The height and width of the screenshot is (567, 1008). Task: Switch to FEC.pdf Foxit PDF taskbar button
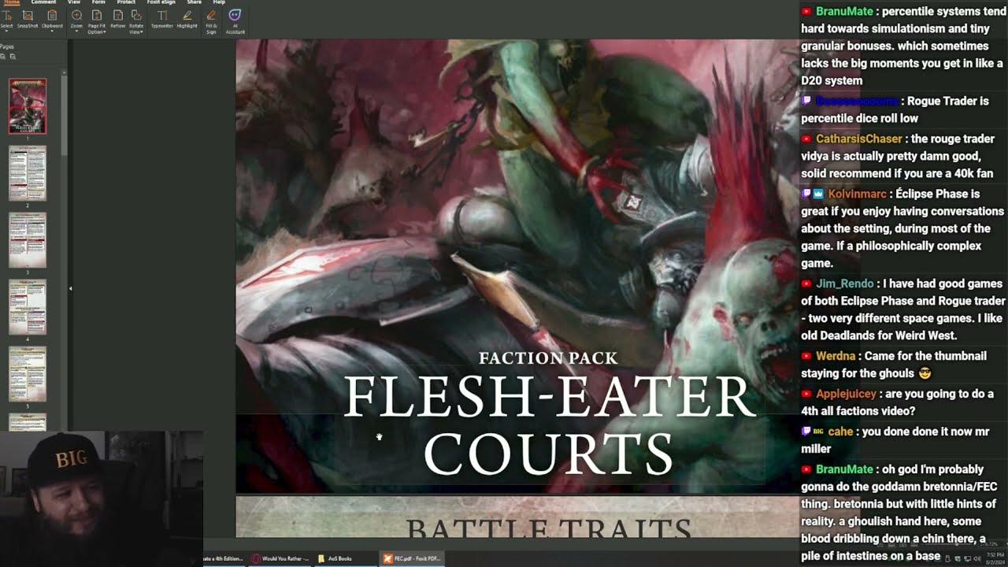(x=412, y=558)
